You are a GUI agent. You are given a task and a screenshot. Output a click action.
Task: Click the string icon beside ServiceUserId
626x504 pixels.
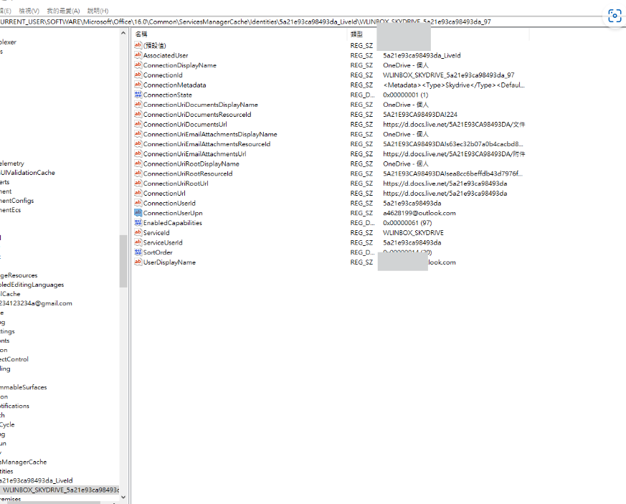click(x=138, y=242)
